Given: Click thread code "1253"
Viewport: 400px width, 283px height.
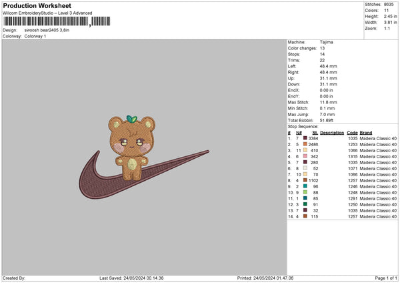Looking at the screenshot, I should 353,144.
